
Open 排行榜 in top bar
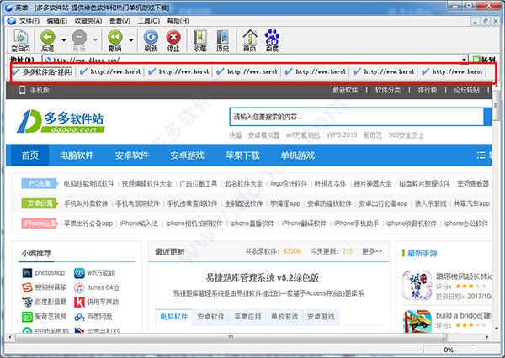428,90
